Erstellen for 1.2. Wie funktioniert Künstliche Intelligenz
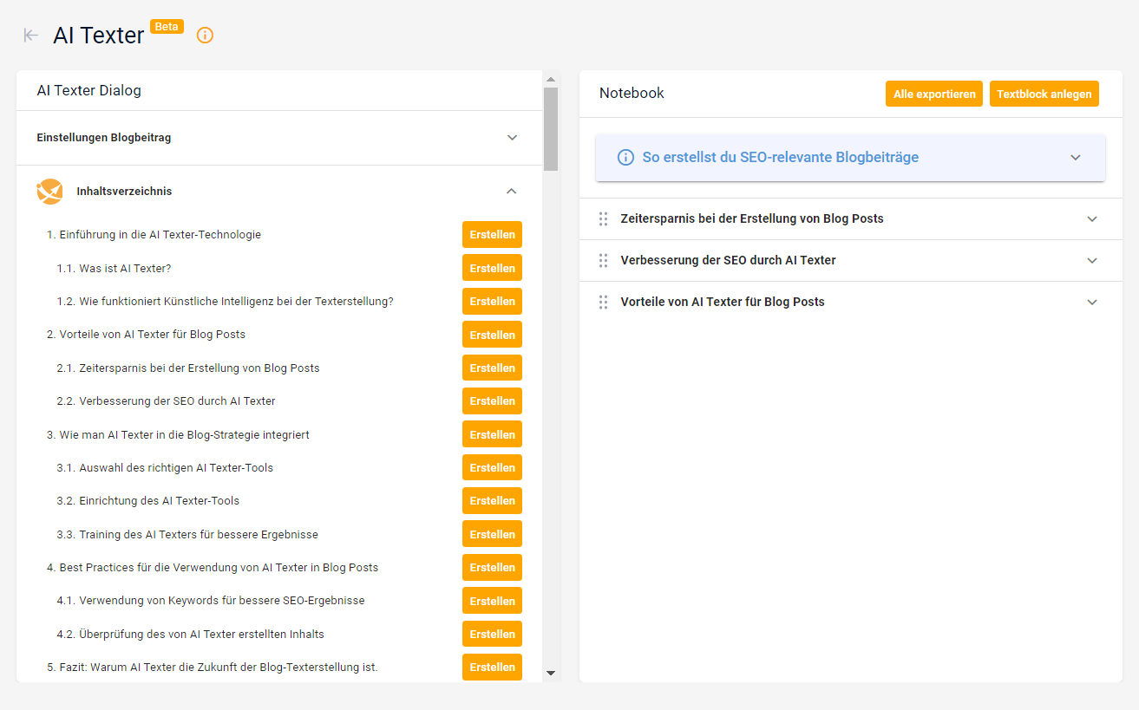 pyautogui.click(x=492, y=302)
